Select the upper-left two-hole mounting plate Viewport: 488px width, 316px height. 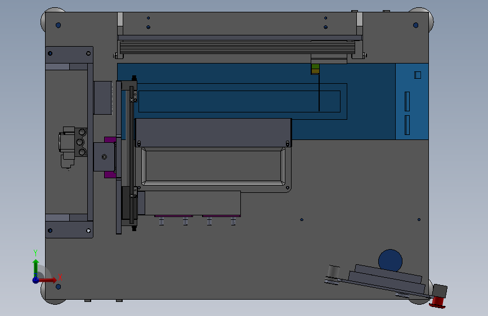[x=69, y=55]
